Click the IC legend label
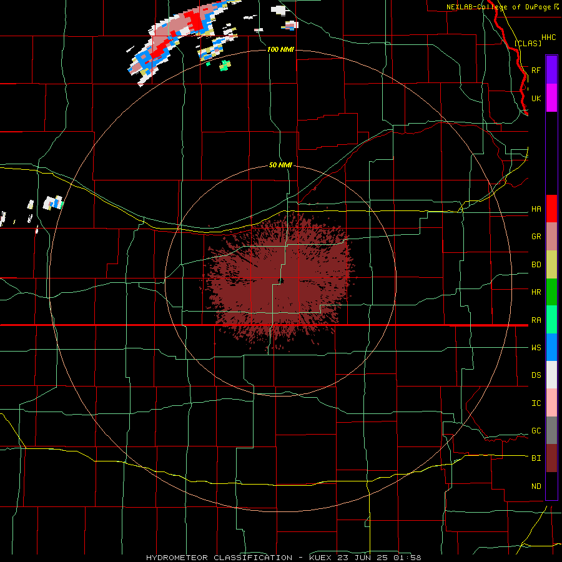The width and height of the screenshot is (562, 562). pyautogui.click(x=536, y=403)
